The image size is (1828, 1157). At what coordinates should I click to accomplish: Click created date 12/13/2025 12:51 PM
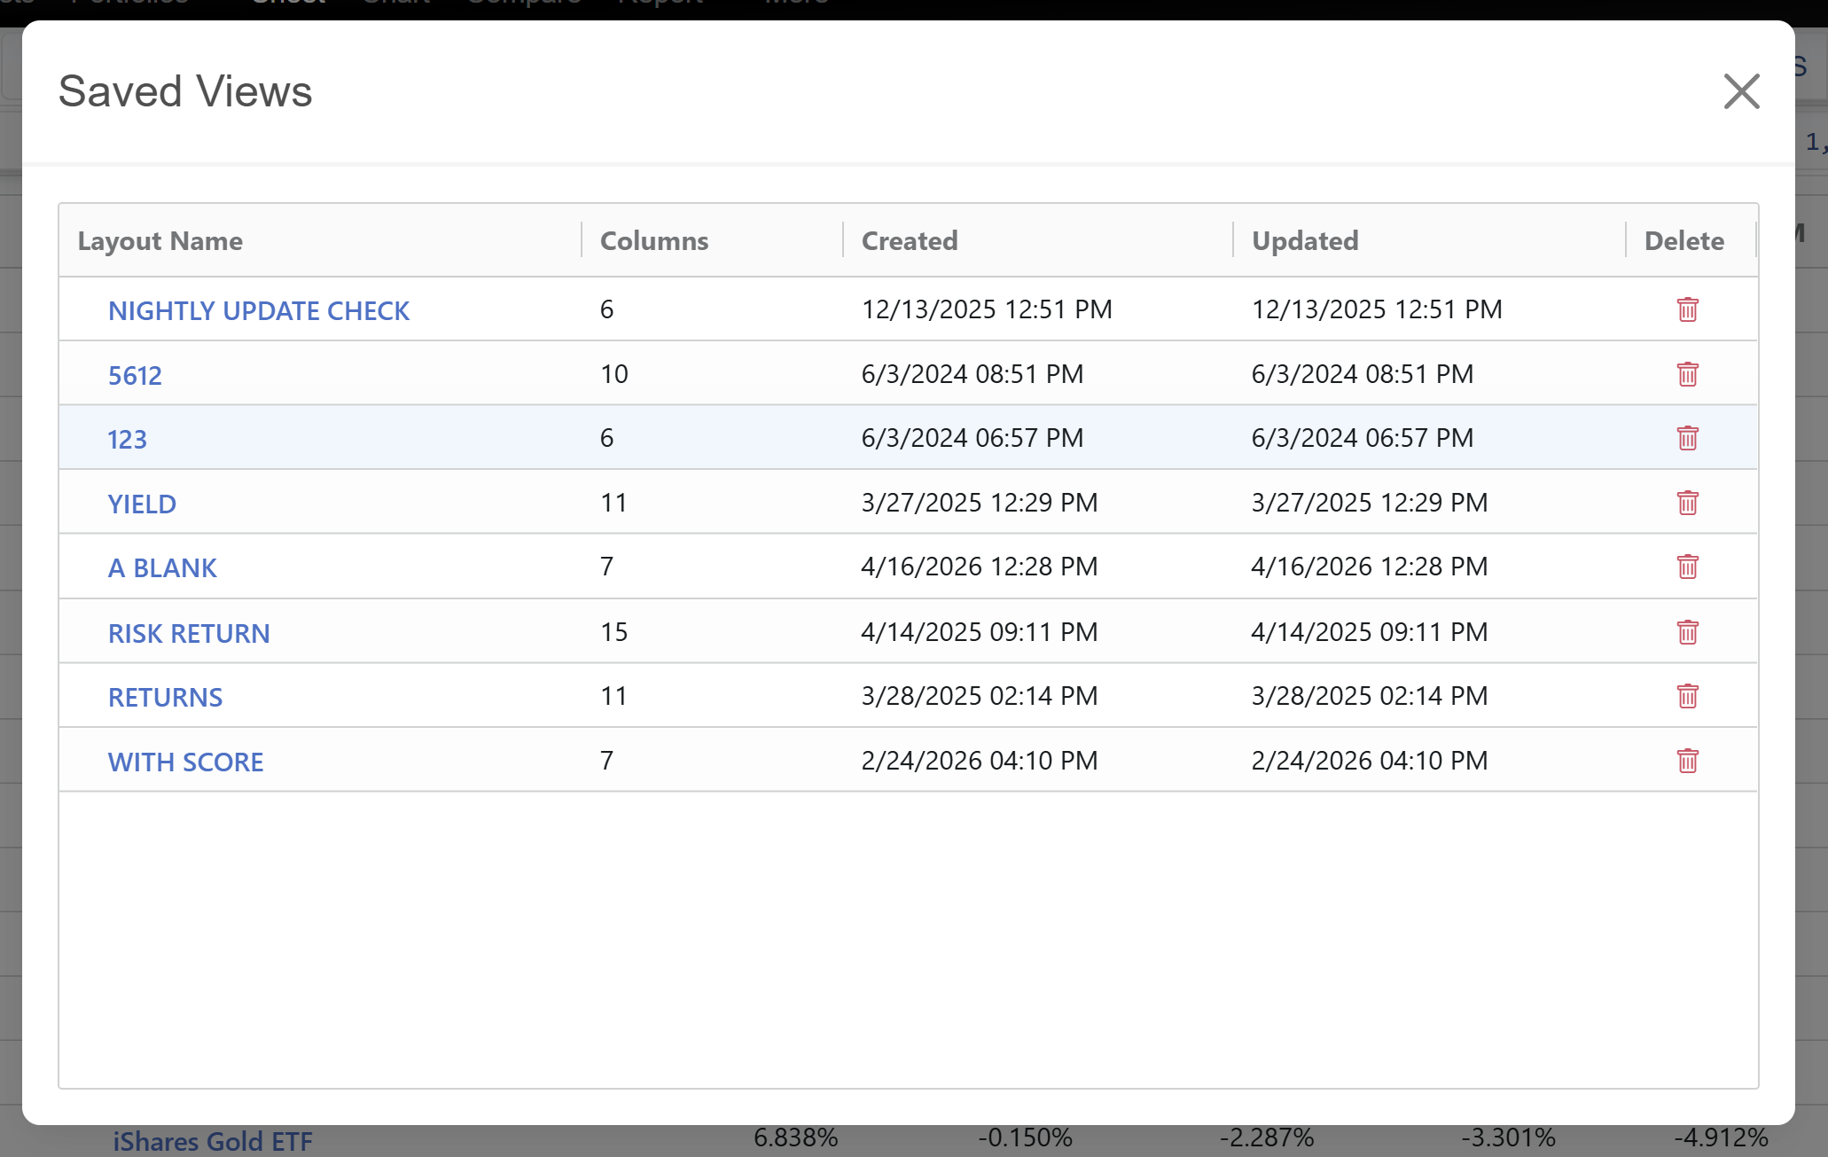(x=987, y=309)
